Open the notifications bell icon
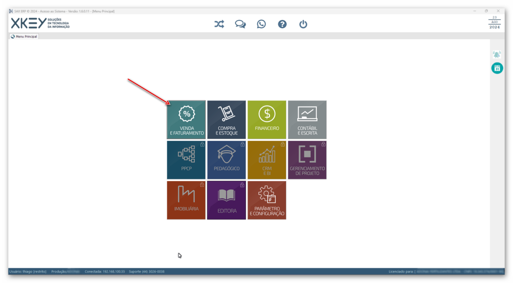 496,54
